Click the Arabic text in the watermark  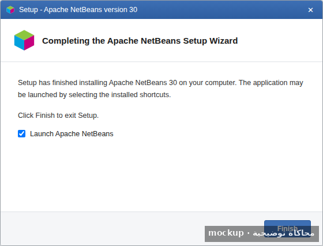click(283, 233)
